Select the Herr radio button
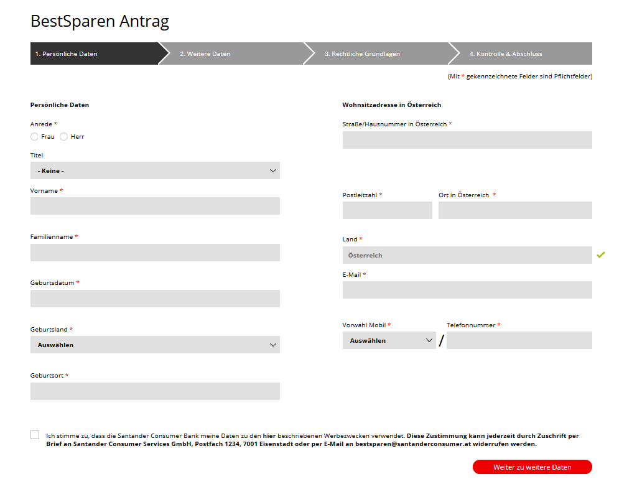637x479 pixels. point(63,136)
